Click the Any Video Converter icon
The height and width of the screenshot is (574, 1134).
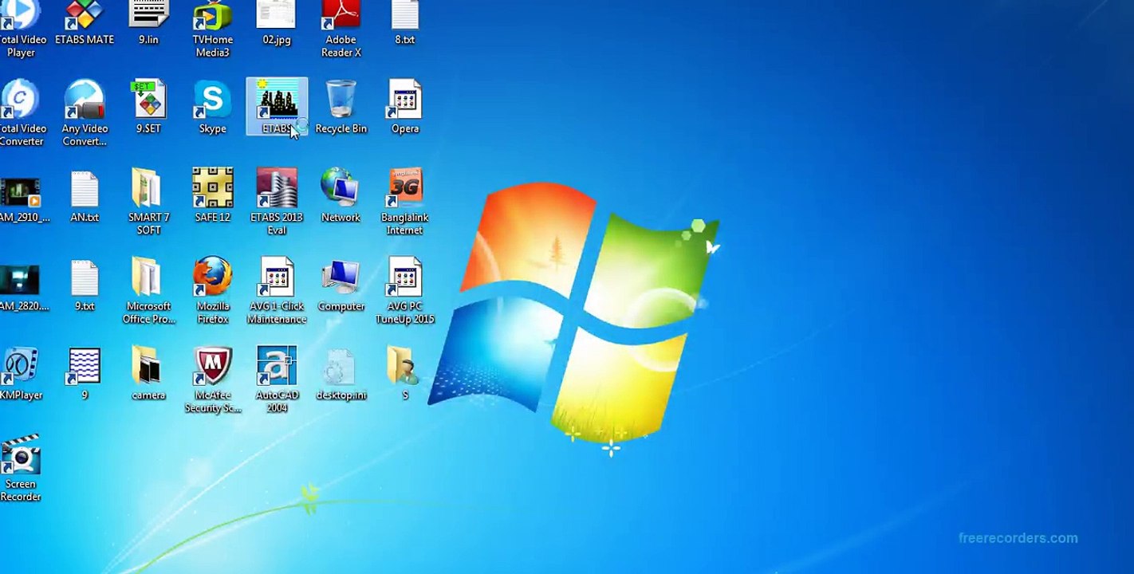point(85,112)
